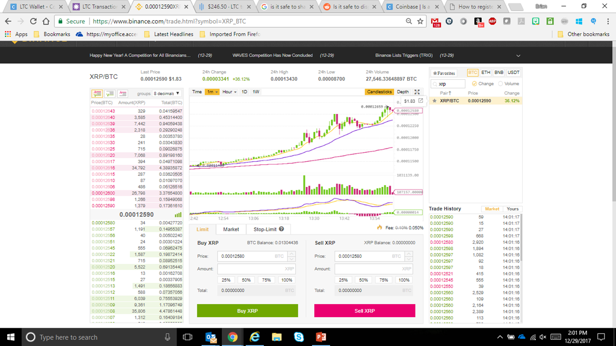
Task: Select the bids-only order book view icon
Action: [x=109, y=93]
